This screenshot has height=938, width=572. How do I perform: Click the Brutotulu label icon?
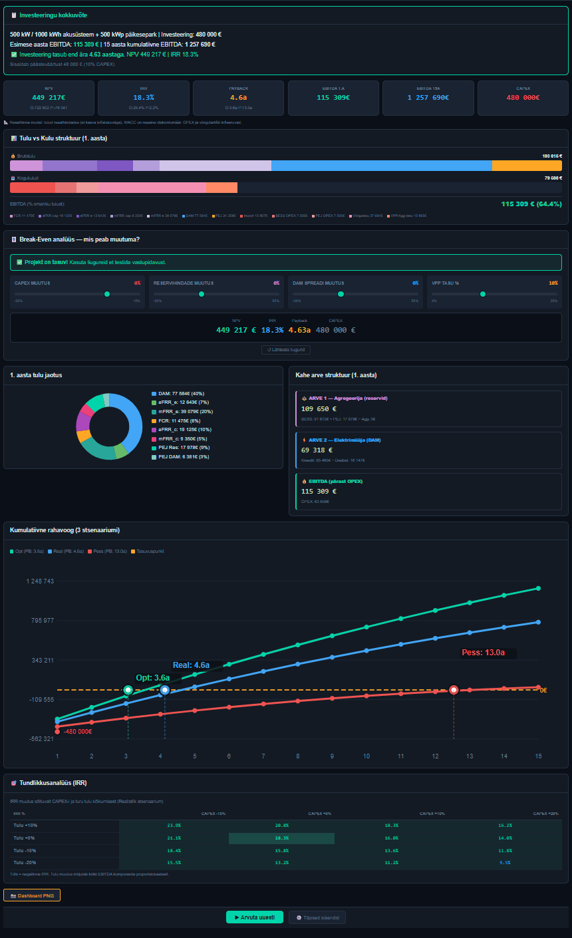pyautogui.click(x=13, y=156)
